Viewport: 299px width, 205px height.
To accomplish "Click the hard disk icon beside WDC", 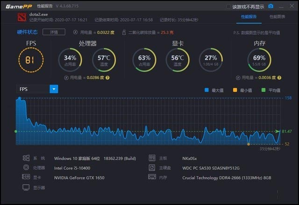I will [152, 168].
